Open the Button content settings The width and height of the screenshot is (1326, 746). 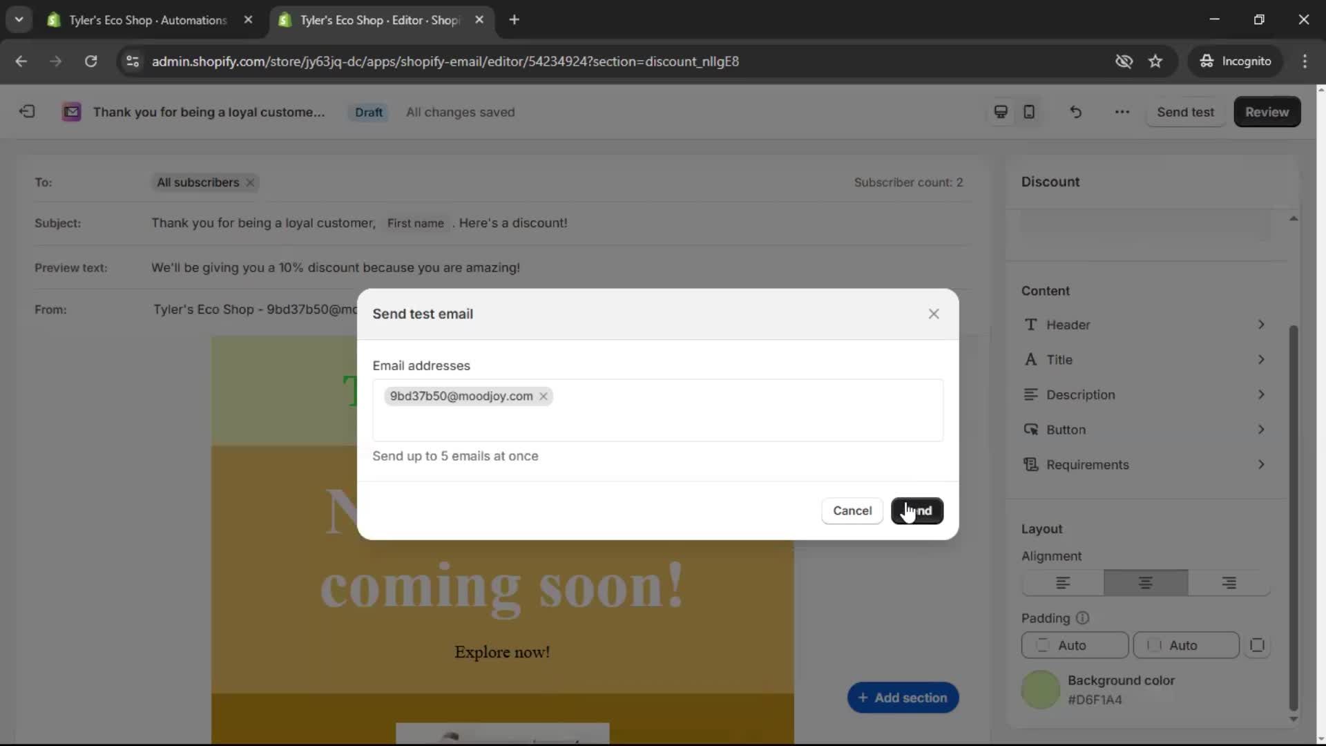point(1146,429)
